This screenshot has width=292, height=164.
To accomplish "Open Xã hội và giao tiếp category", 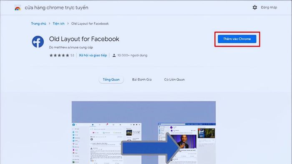I will click(93, 55).
